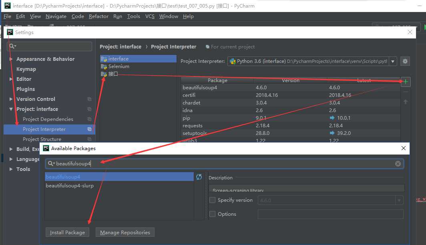Open the Specify version combo box
The height and width of the screenshot is (245, 426).
click(x=330, y=200)
